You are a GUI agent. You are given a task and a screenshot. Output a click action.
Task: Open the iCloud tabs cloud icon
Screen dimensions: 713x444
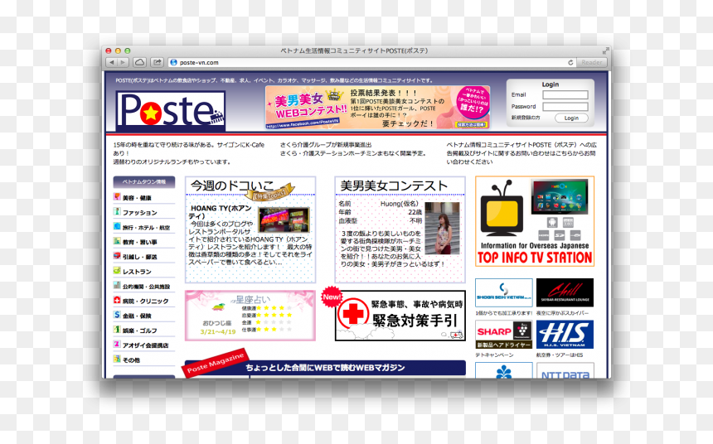(139, 62)
